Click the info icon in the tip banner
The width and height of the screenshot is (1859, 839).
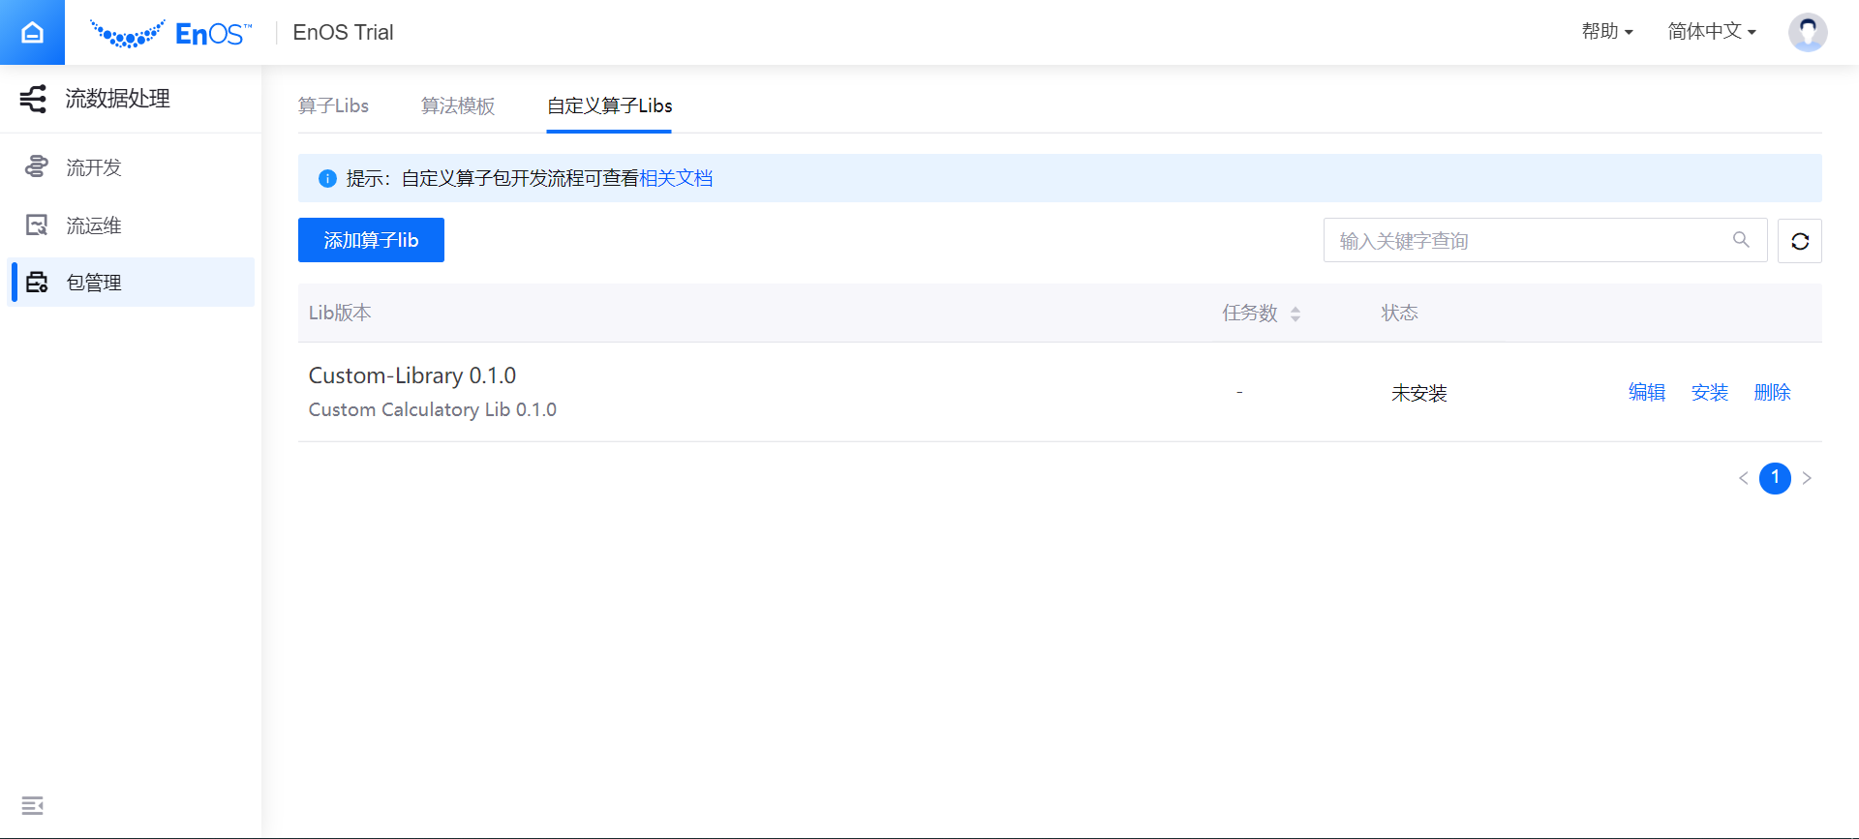327,179
